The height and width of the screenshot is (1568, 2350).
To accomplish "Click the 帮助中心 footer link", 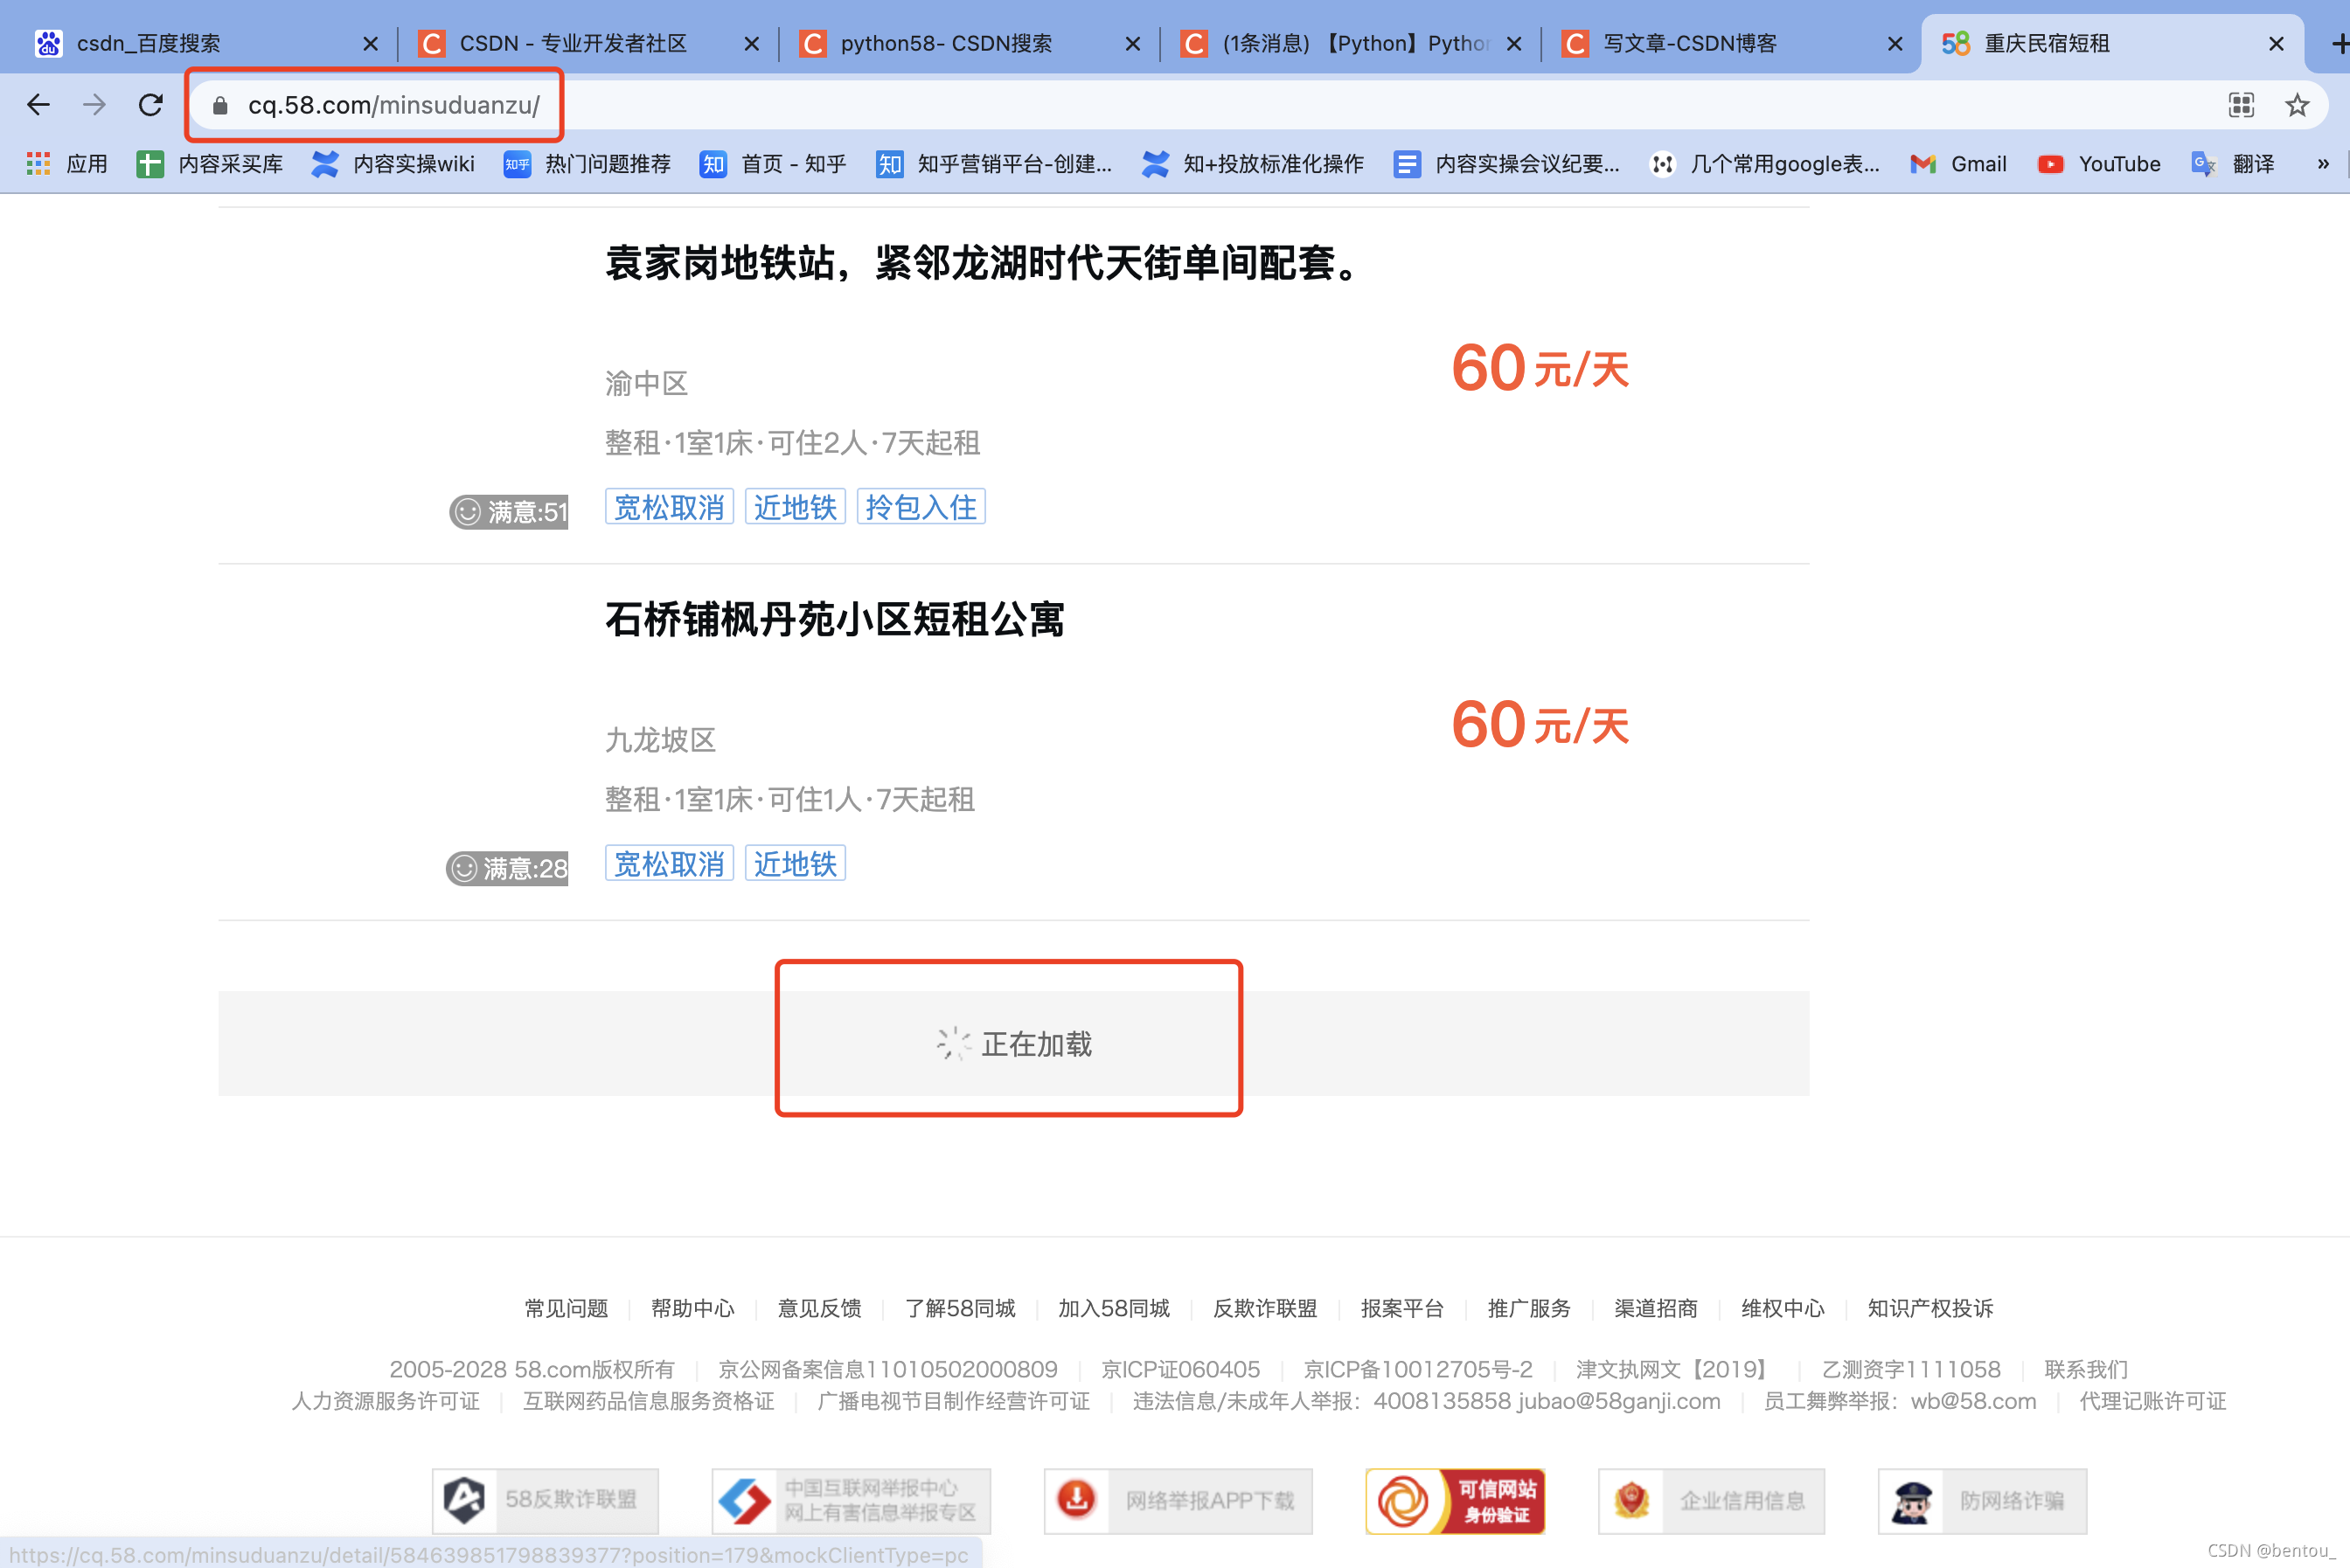I will point(692,1308).
